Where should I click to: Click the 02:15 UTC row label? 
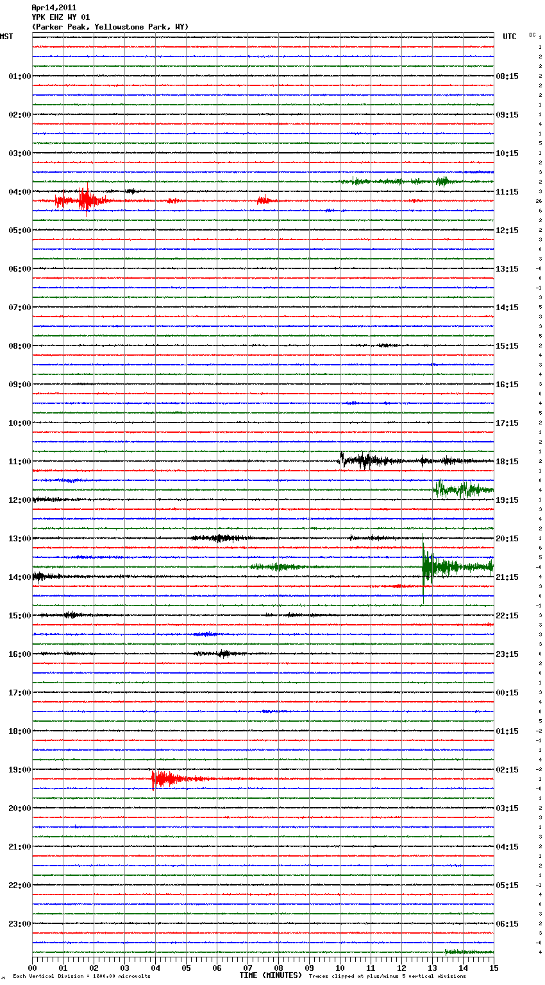pos(507,770)
